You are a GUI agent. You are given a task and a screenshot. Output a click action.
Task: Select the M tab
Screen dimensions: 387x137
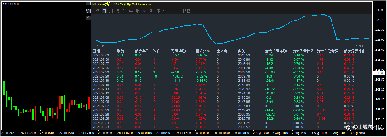(144, 11)
